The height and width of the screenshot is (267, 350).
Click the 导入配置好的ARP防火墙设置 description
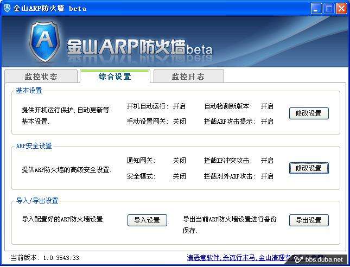(63, 219)
